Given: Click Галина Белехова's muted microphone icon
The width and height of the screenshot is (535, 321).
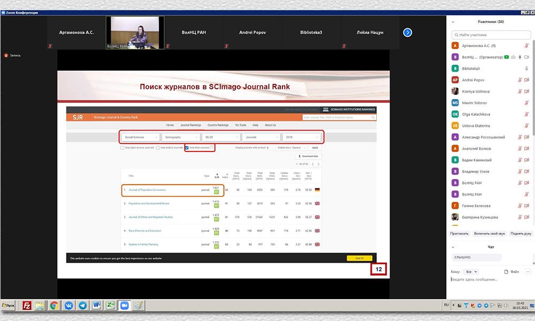Looking at the screenshot, I should 519,205.
